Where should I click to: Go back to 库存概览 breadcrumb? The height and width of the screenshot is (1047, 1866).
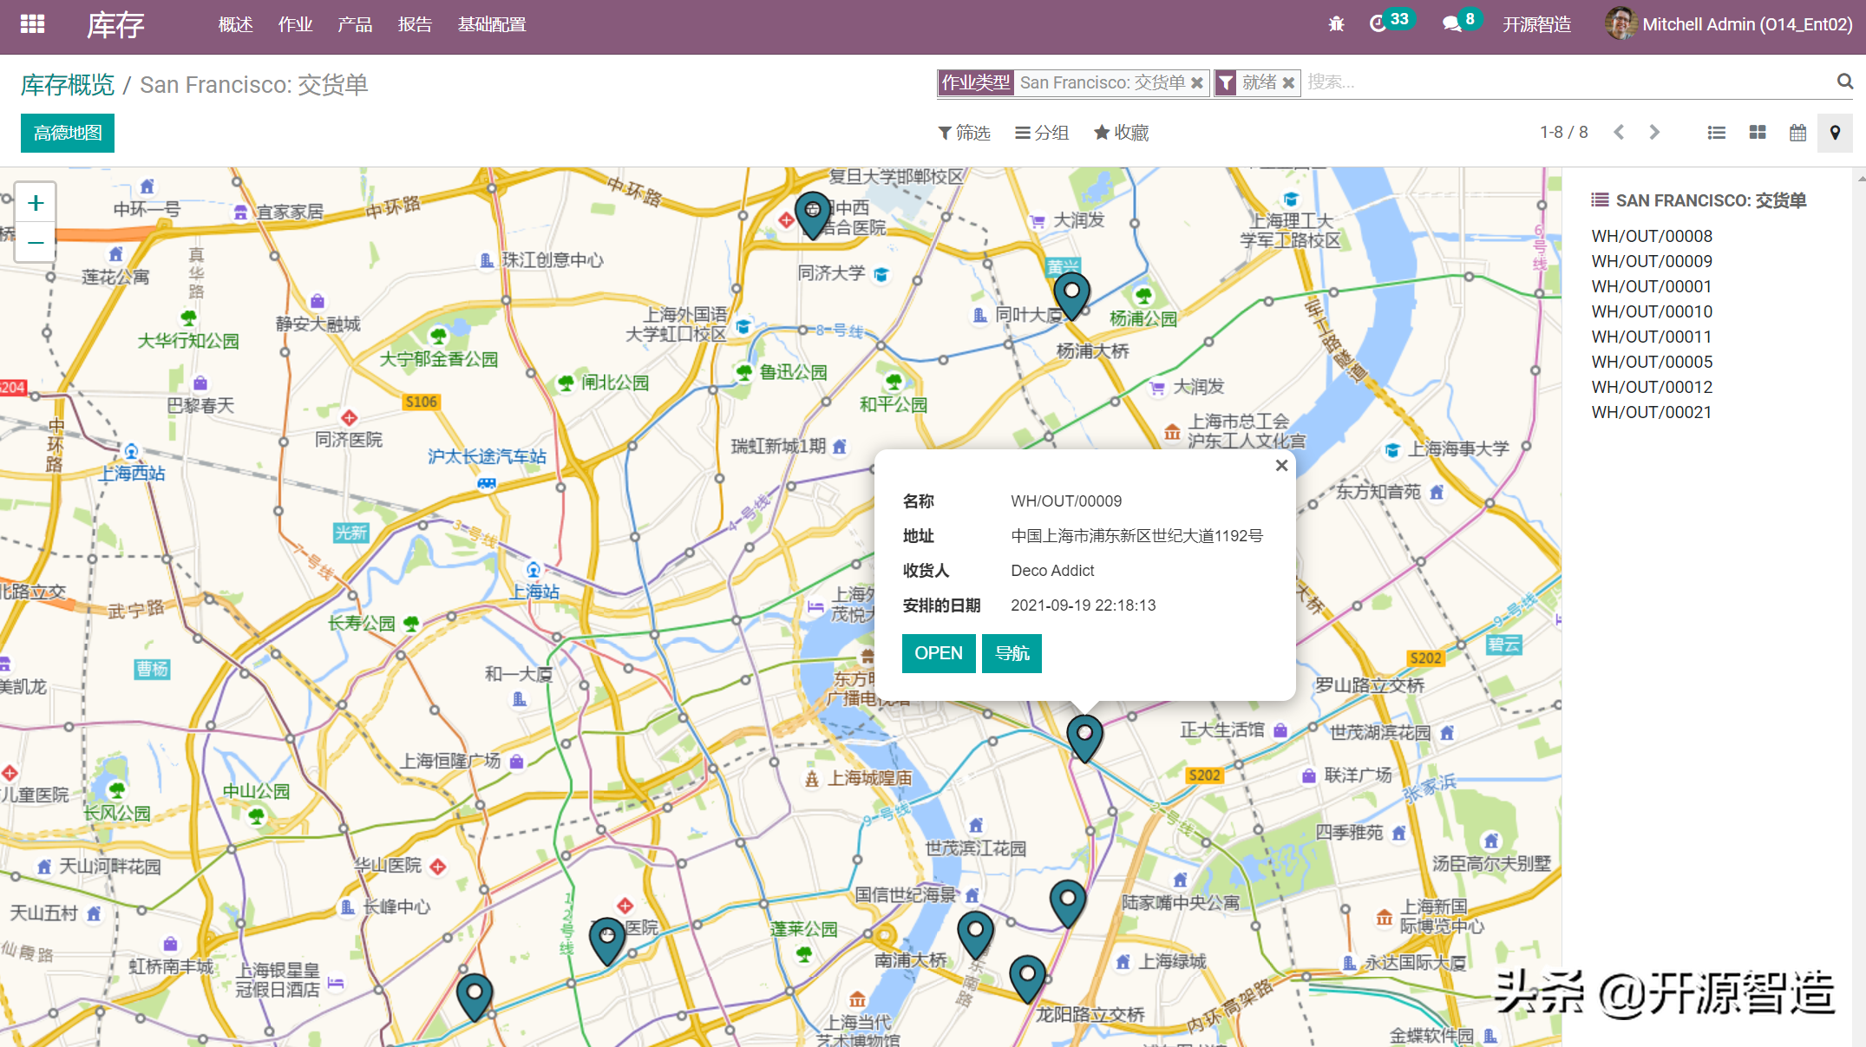[x=68, y=84]
